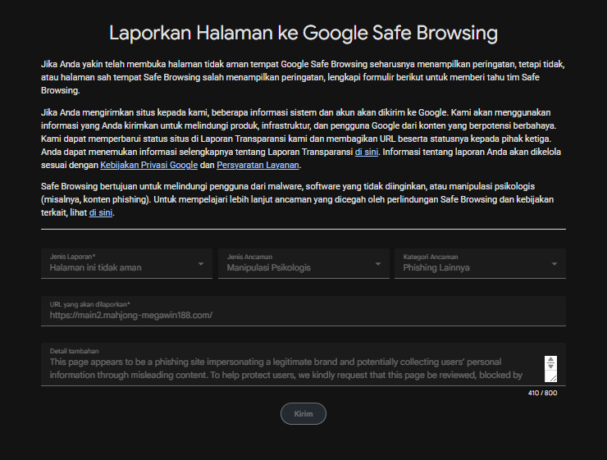This screenshot has width=607, height=460.
Task: Open the 'di sini' link after 'terkait, lihat'
Action: coord(101,213)
